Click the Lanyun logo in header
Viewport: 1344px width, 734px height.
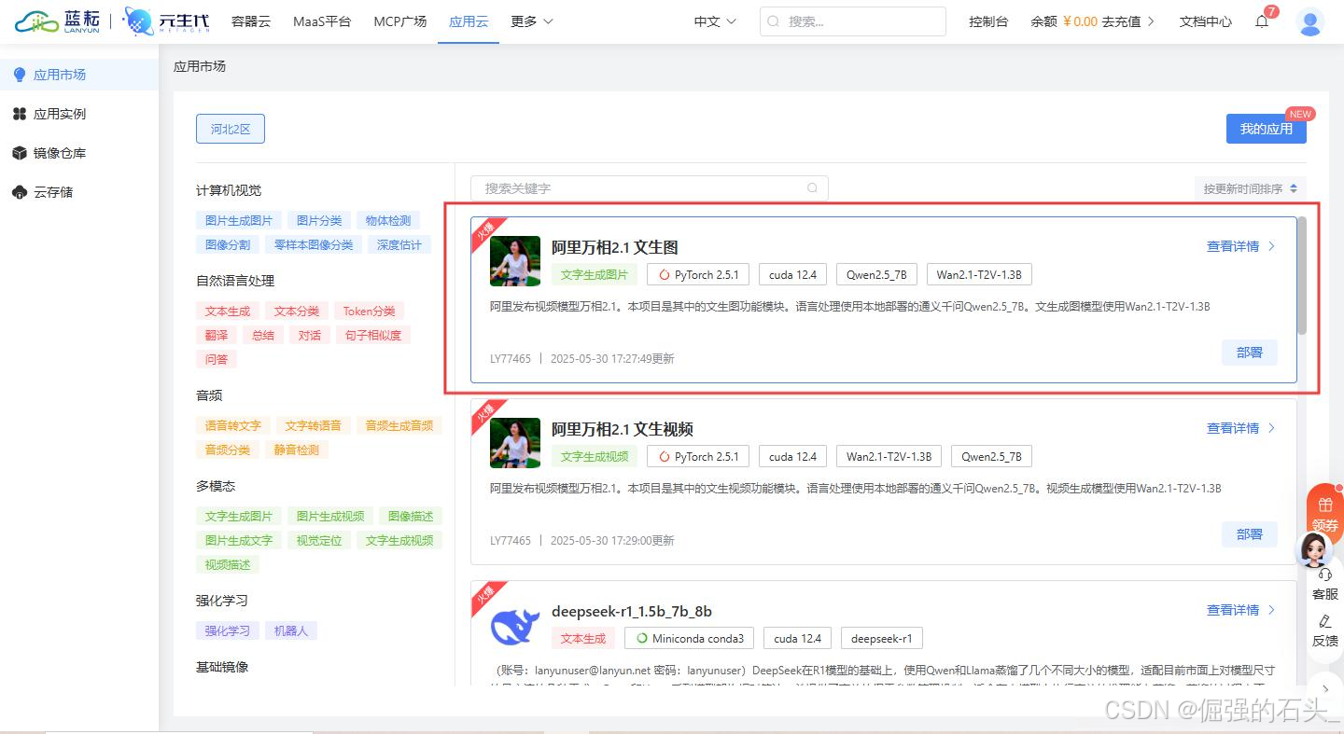(x=59, y=21)
